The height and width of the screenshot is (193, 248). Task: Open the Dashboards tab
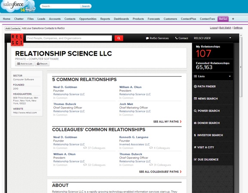click(121, 19)
